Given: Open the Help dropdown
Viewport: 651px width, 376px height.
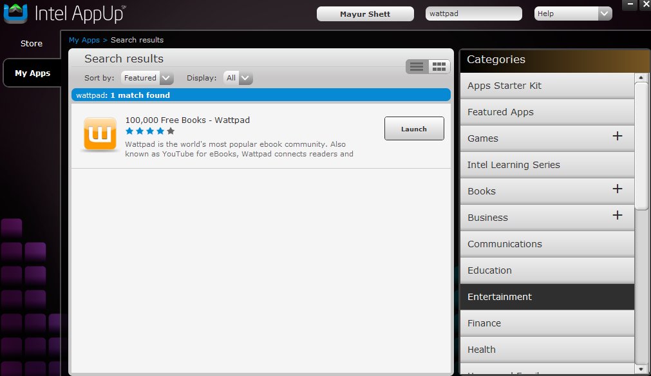Looking at the screenshot, I should point(604,13).
